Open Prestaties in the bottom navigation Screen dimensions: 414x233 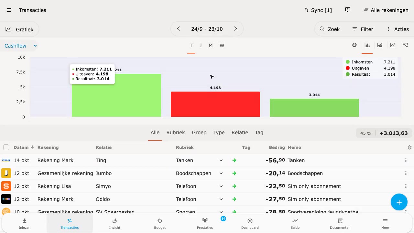(205, 223)
